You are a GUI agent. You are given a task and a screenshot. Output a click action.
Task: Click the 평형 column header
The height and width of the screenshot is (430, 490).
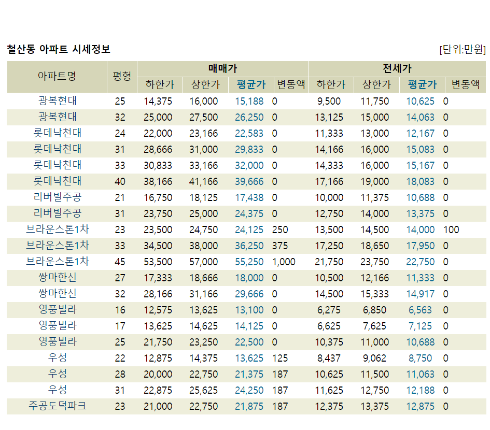pos(122,76)
